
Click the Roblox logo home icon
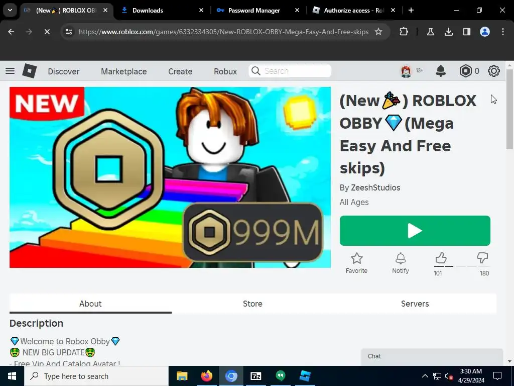click(30, 71)
